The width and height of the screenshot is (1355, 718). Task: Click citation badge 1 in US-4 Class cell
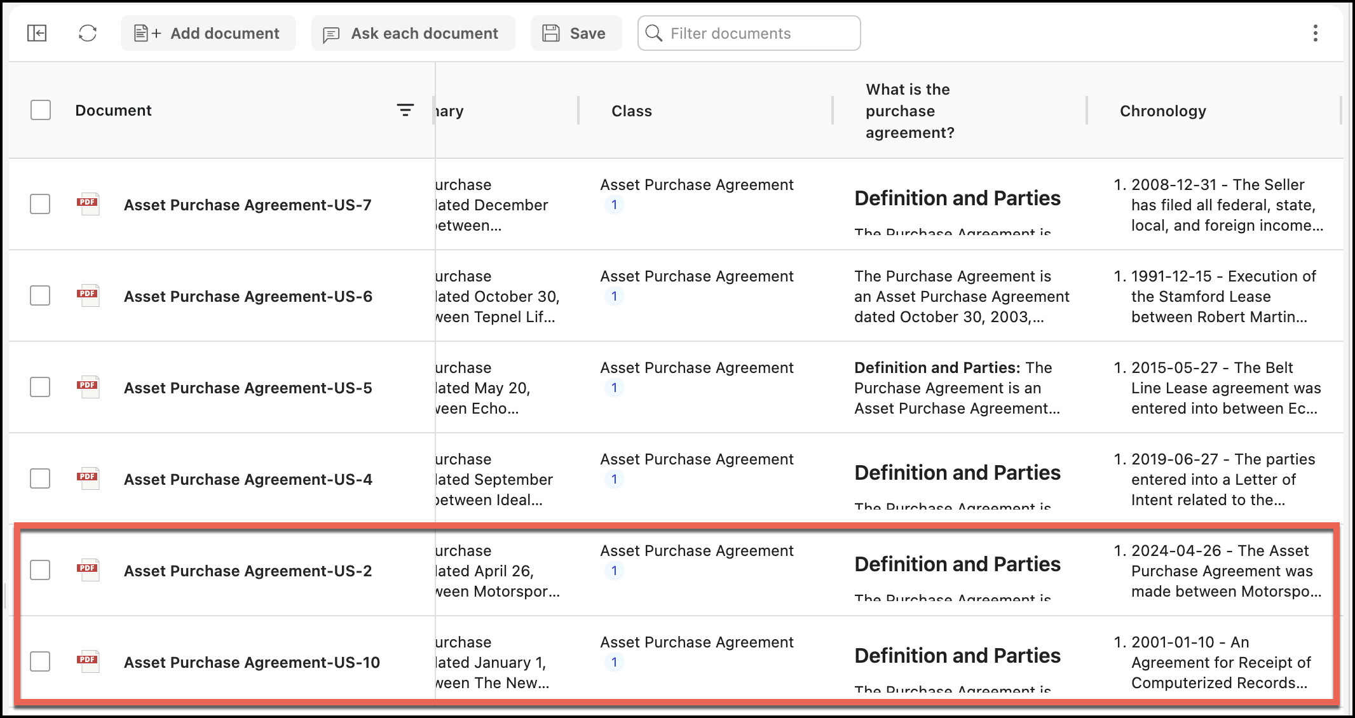tap(614, 480)
